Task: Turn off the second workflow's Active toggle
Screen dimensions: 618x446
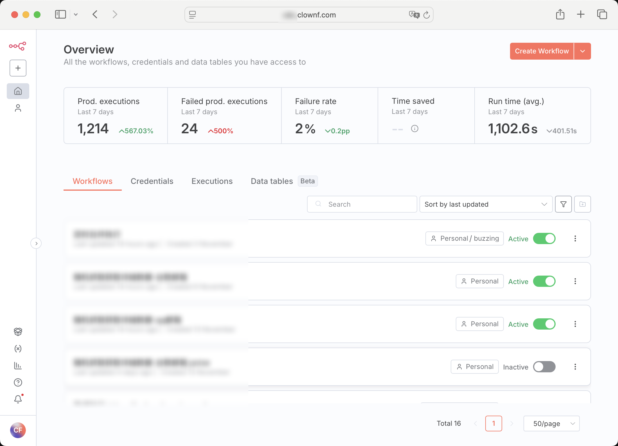Action: tap(544, 281)
